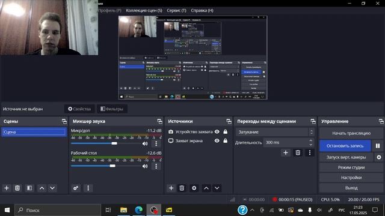Add a transition with the plus icon
Screen dimensions: 385x216
tap(286, 153)
